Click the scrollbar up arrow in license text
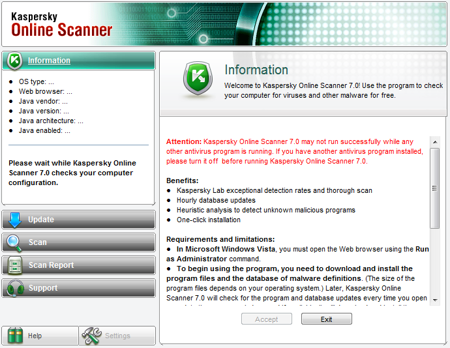The image size is (450, 348). (435, 142)
